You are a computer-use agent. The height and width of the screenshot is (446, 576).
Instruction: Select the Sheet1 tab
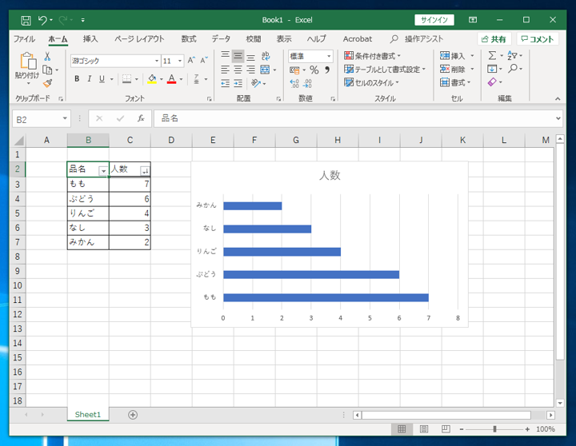(88, 415)
